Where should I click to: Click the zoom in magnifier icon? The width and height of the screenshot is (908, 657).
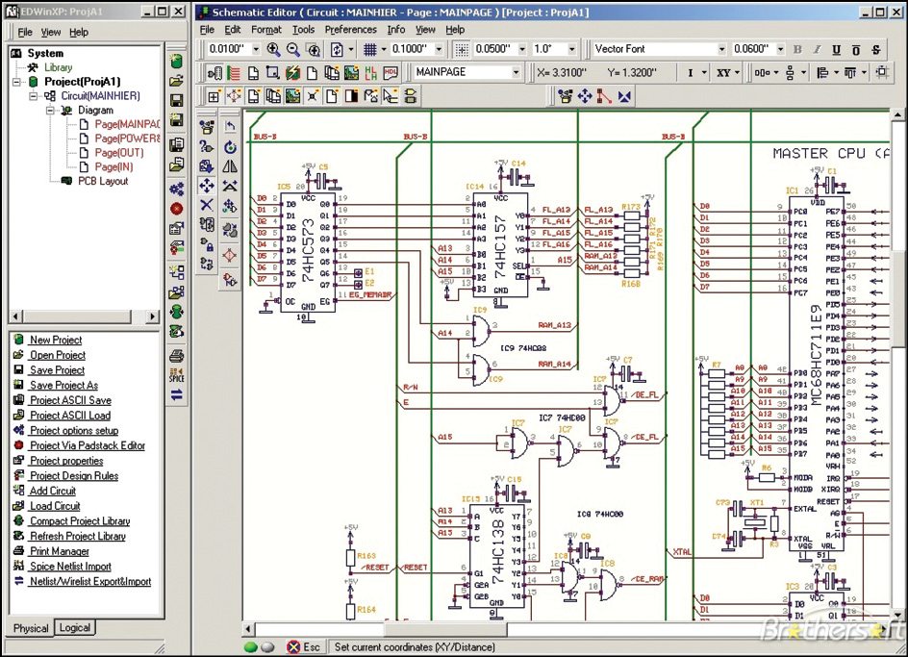273,50
